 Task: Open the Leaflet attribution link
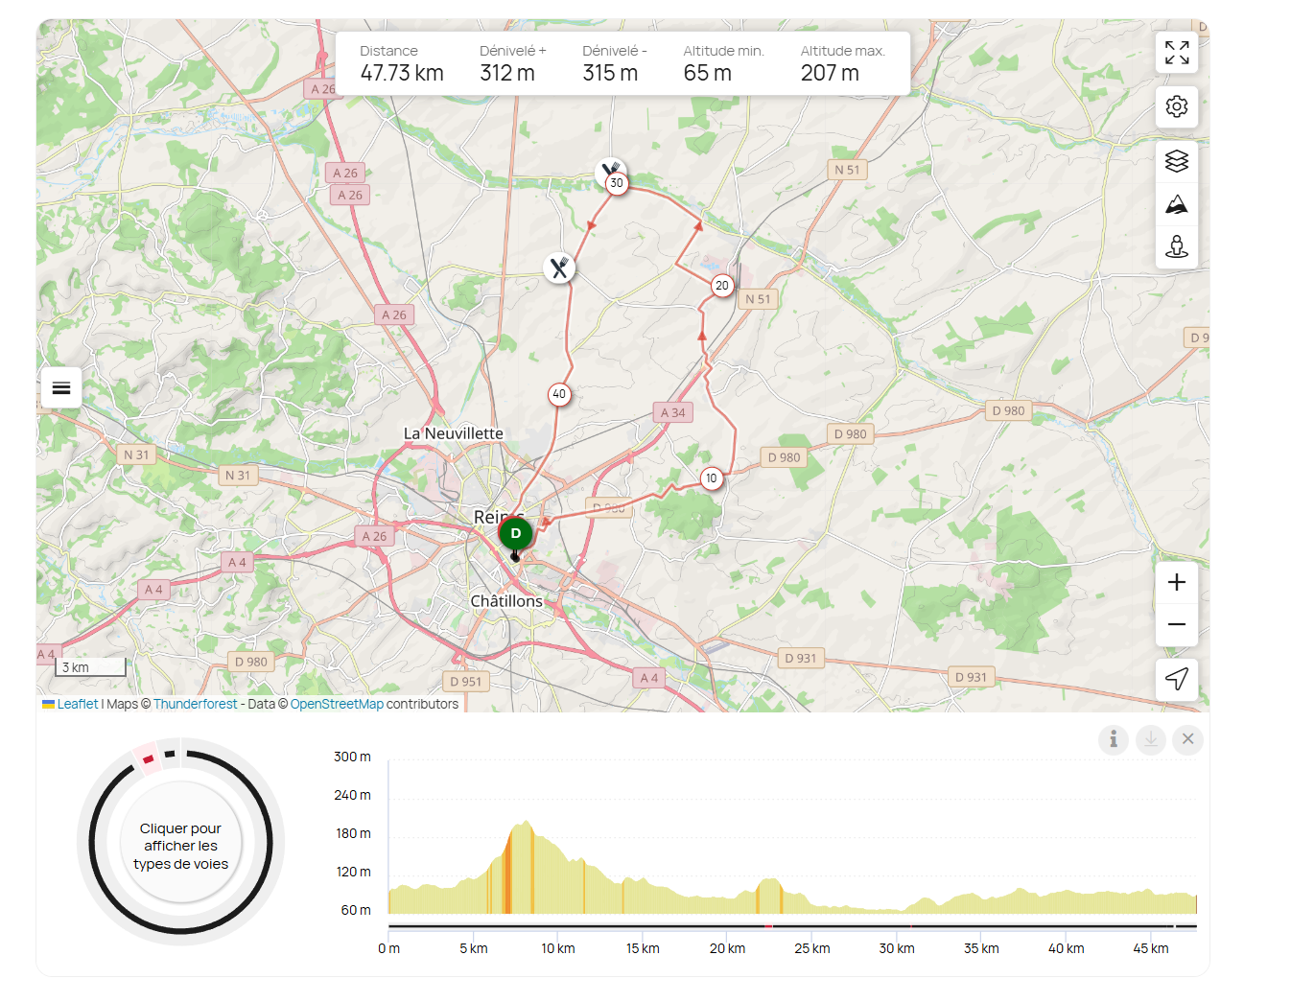77,704
